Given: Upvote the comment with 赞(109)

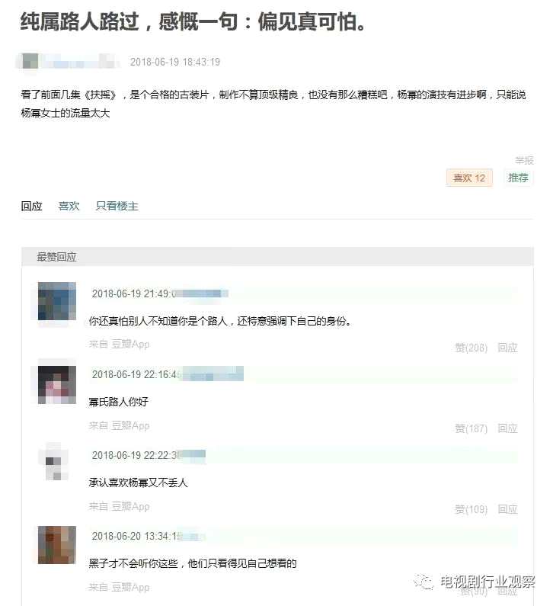Looking at the screenshot, I should [471, 509].
